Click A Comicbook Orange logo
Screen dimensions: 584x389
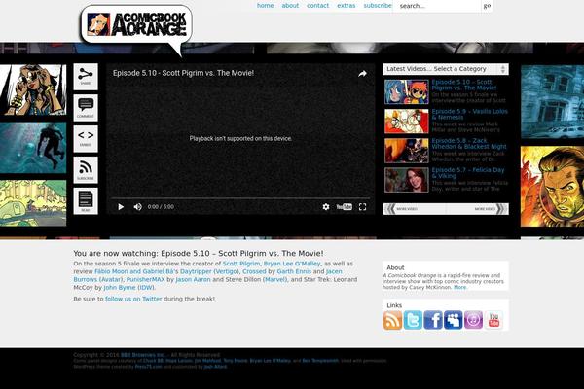pyautogui.click(x=136, y=24)
